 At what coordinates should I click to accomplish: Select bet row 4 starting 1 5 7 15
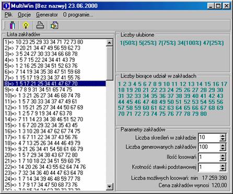55,60
